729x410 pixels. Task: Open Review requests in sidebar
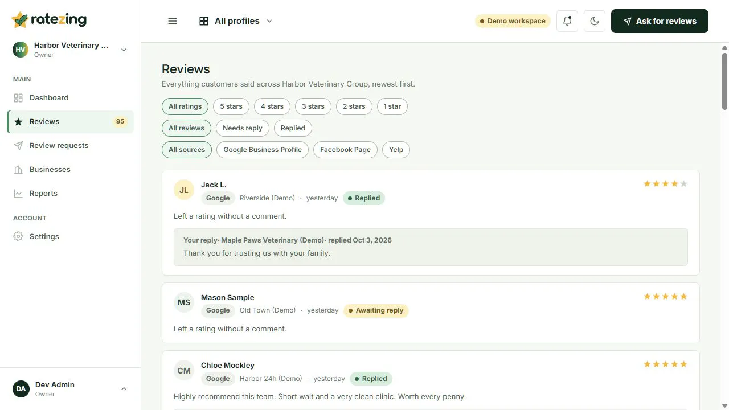pos(70,146)
